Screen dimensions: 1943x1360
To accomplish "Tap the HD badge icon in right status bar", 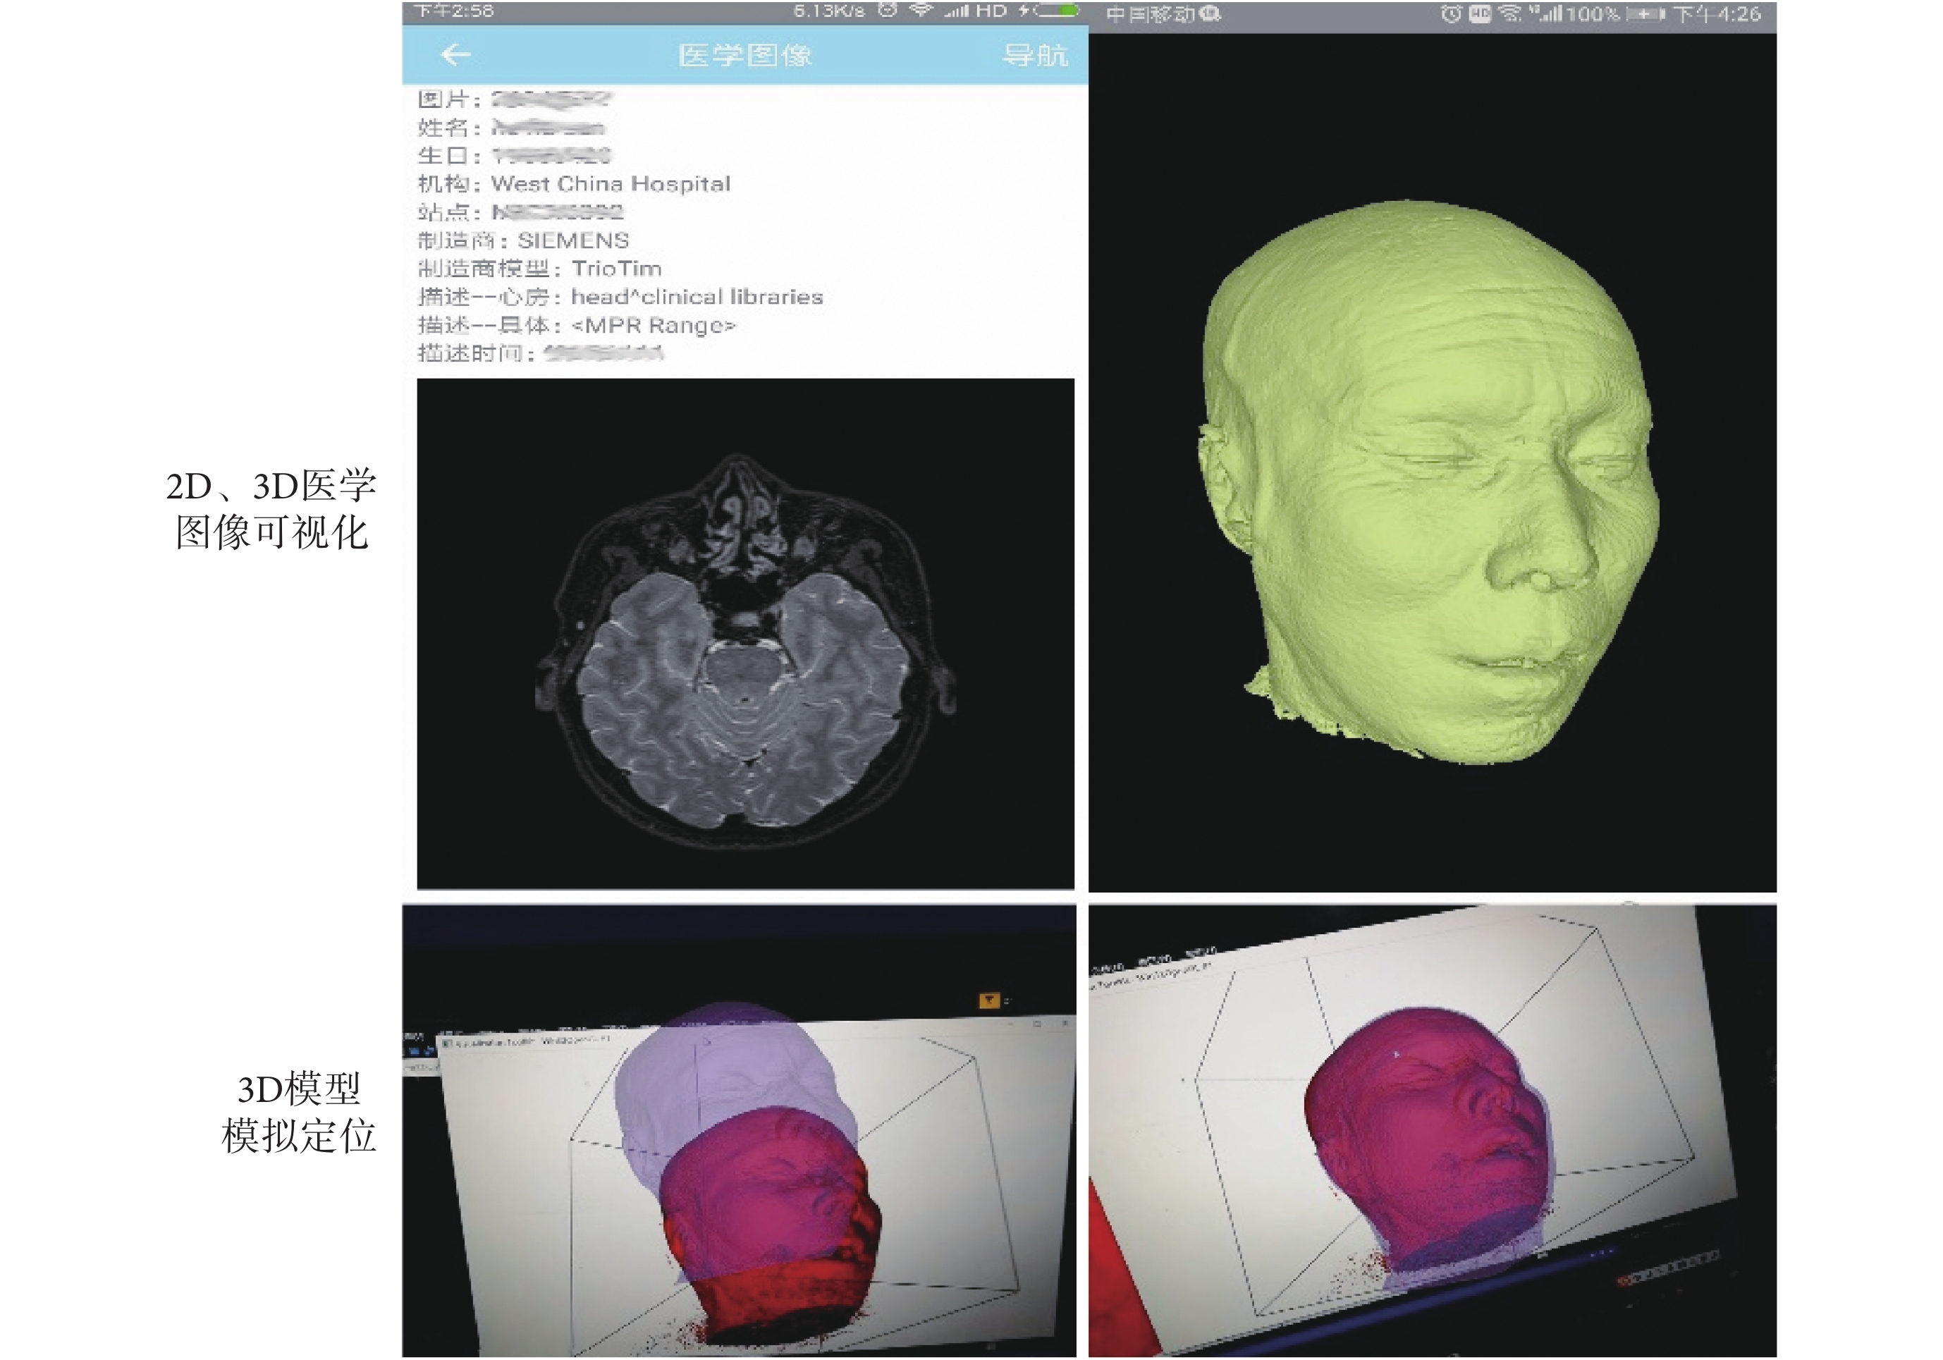I will coord(1479,14).
